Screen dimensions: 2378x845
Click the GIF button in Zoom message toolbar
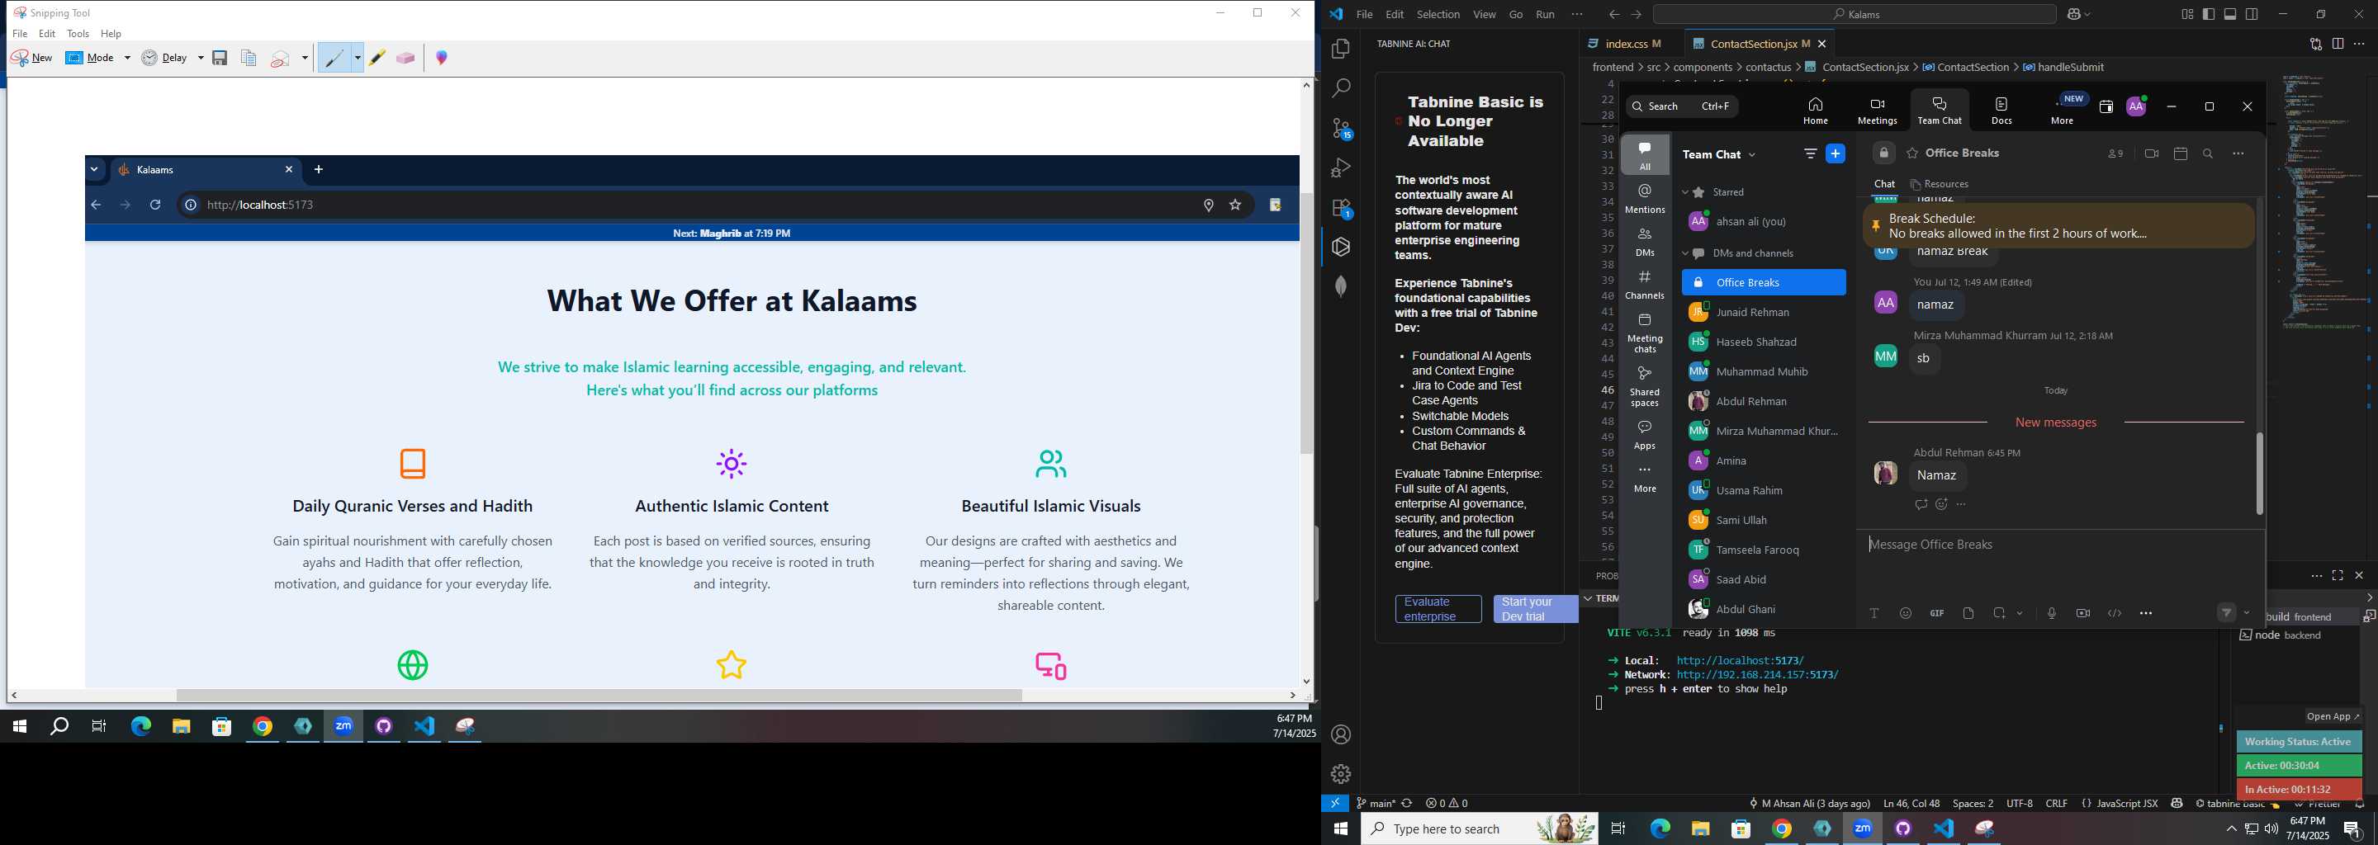[1937, 613]
